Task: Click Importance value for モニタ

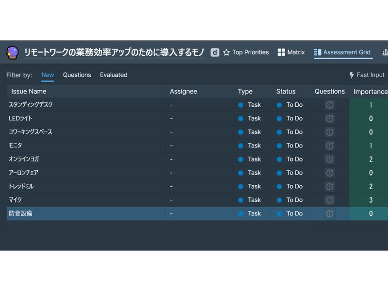Action: (x=371, y=146)
